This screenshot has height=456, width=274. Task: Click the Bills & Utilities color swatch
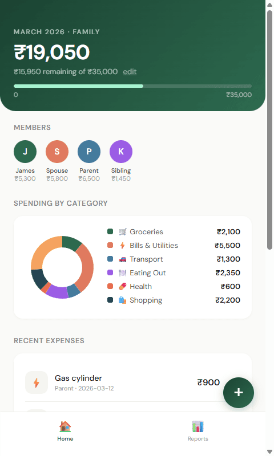tap(110, 245)
